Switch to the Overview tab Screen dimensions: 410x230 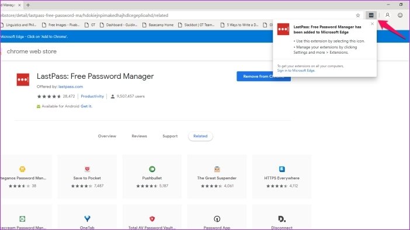coord(107,136)
